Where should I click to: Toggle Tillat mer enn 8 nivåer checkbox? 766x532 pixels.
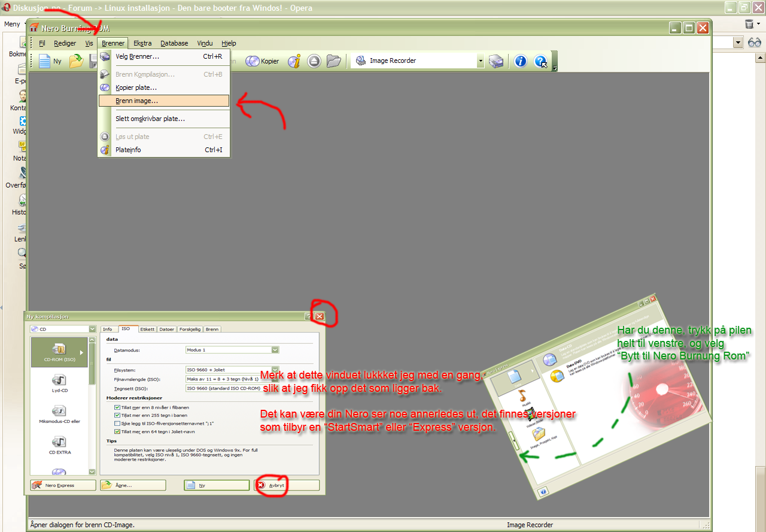coord(117,407)
